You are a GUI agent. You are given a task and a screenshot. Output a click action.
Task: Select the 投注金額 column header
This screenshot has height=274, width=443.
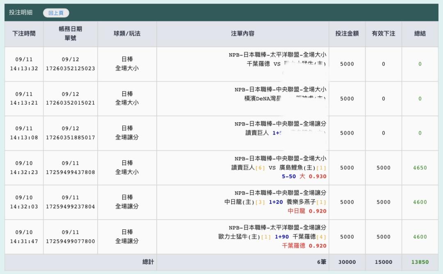347,34
